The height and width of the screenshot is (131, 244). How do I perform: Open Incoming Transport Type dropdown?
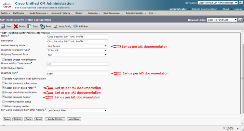(x=77, y=51)
